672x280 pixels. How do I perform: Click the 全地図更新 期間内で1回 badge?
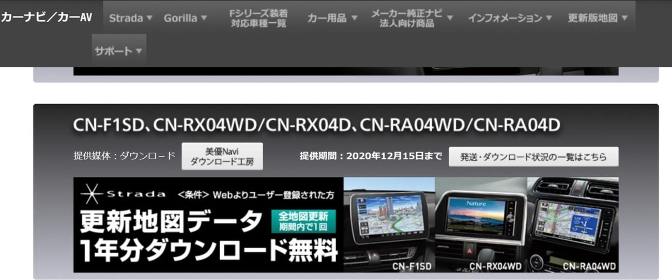click(303, 221)
